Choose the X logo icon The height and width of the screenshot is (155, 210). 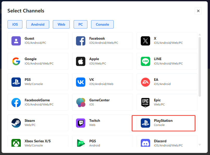click(x=145, y=41)
